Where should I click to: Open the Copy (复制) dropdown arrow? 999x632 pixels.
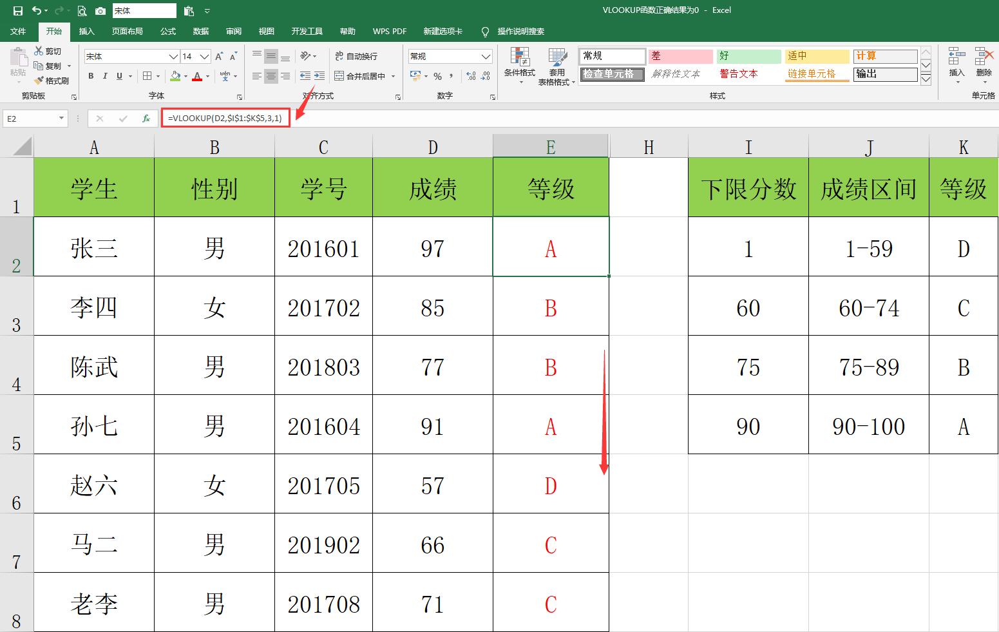click(69, 66)
